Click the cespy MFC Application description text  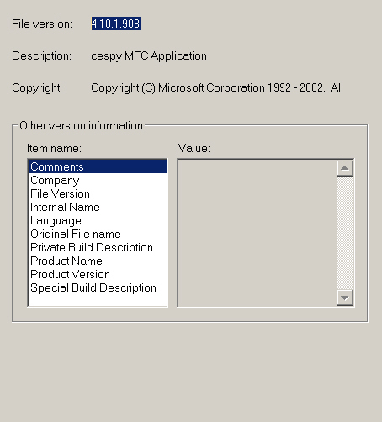(149, 56)
